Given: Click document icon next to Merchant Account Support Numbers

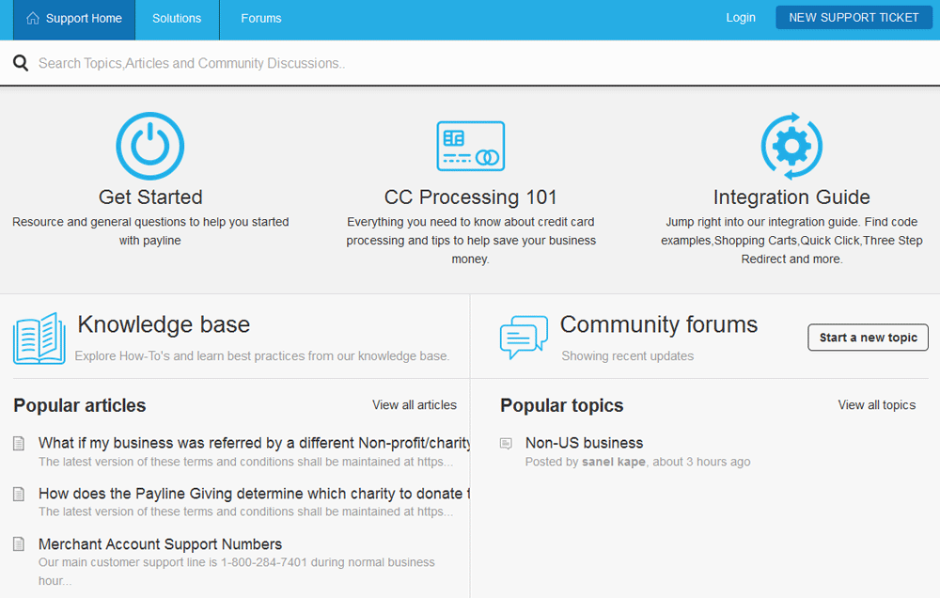Looking at the screenshot, I should [19, 544].
